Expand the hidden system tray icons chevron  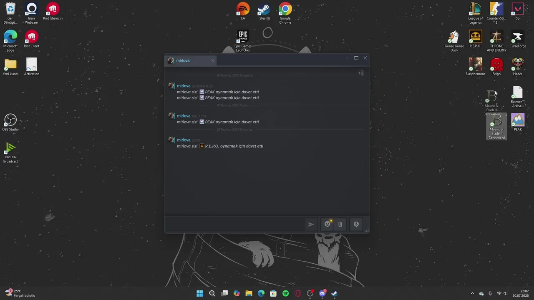(x=472, y=293)
